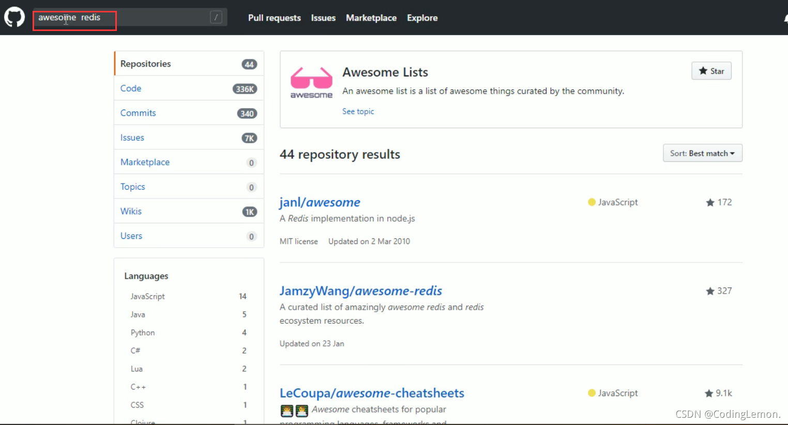Screen dimensions: 788x425
Task: Click the 'Awesome Lists' title text
Action: coord(385,72)
